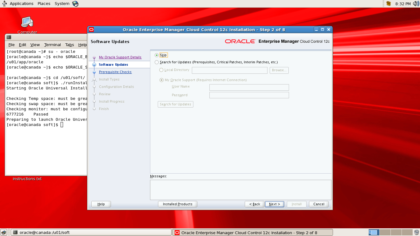The image size is (420, 236).
Task: Open the Installed Products dialog
Action: 177,204
